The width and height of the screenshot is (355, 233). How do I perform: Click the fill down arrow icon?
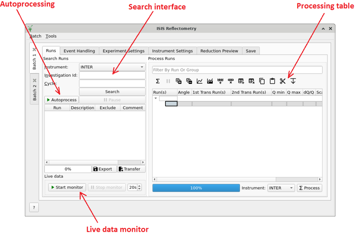tap(293, 81)
